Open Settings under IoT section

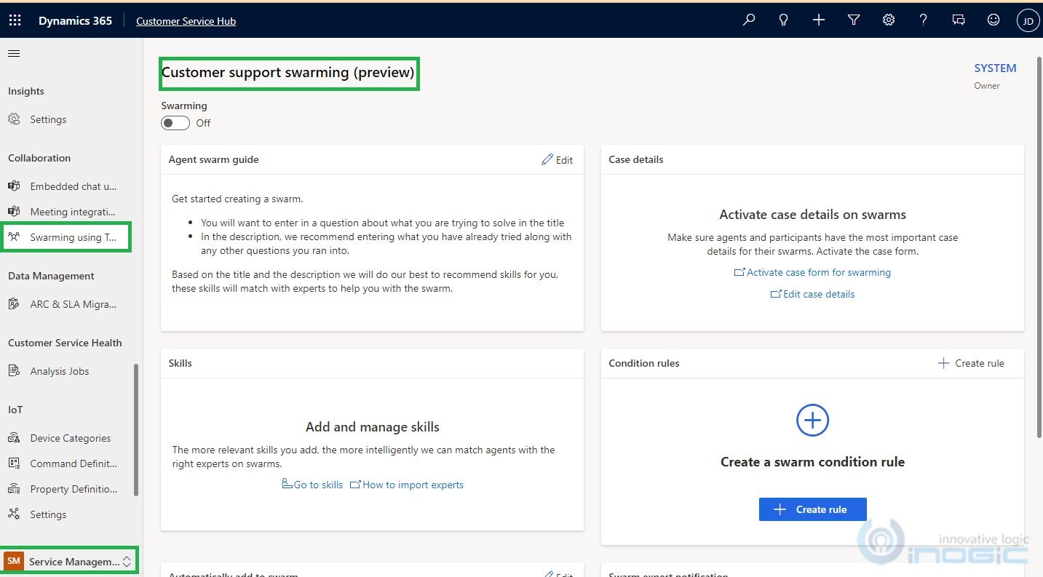pos(48,514)
